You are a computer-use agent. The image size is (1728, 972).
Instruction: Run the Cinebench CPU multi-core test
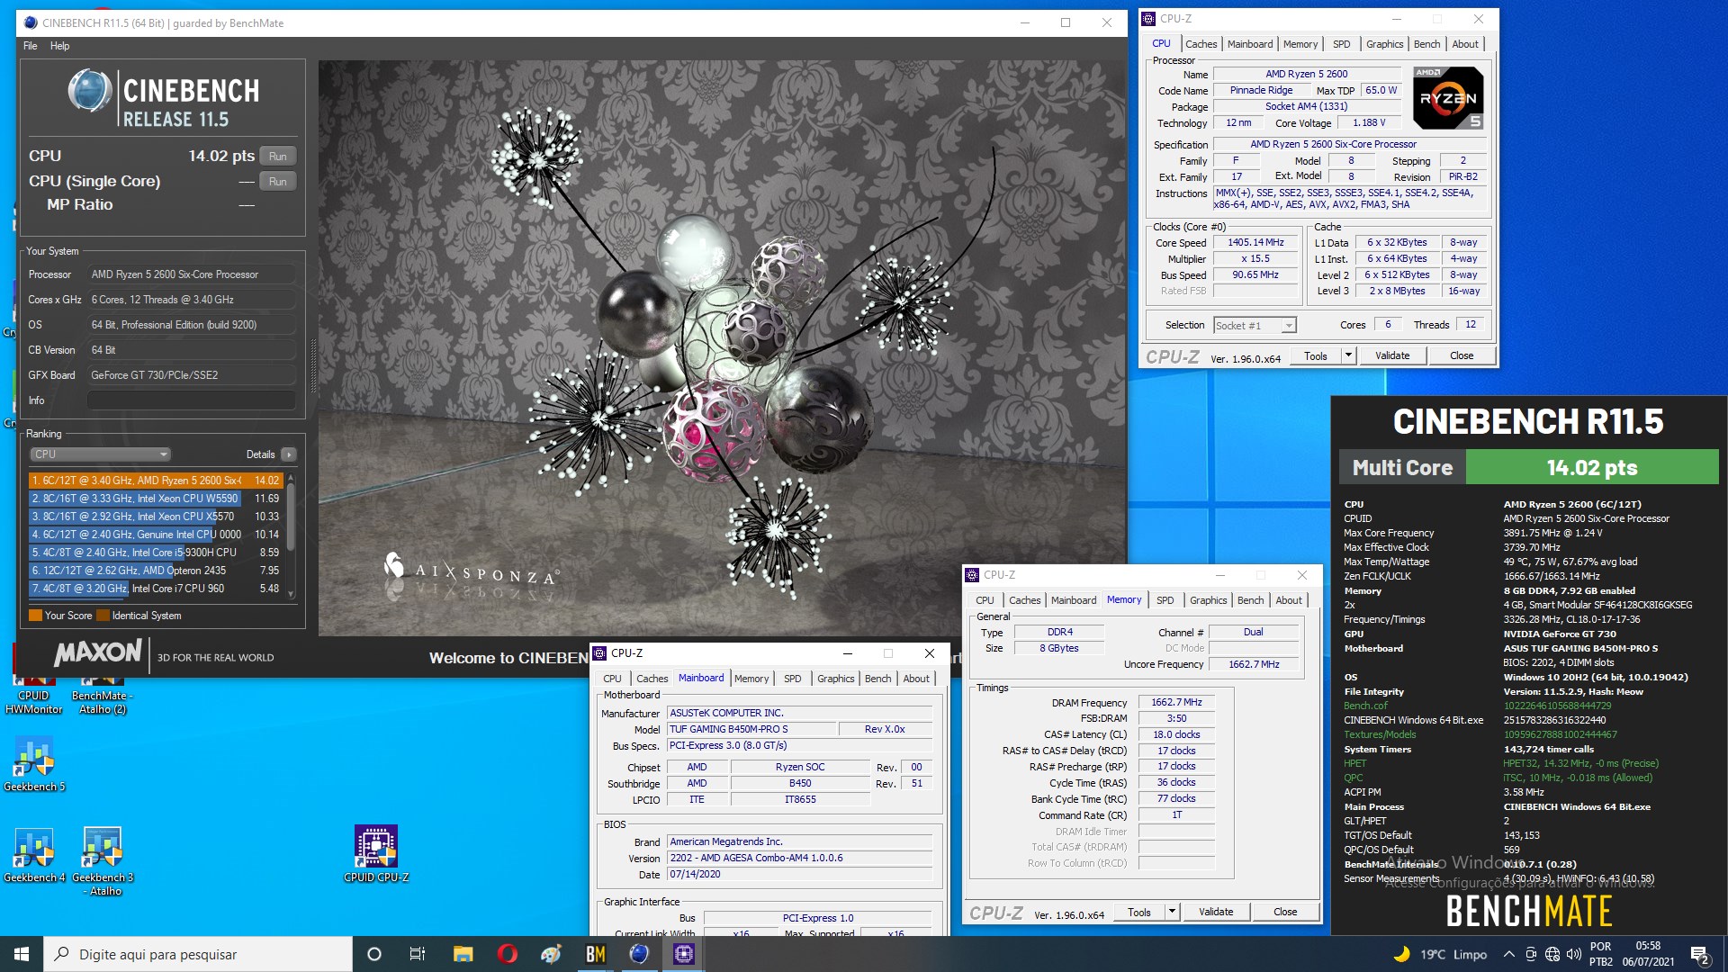click(277, 156)
